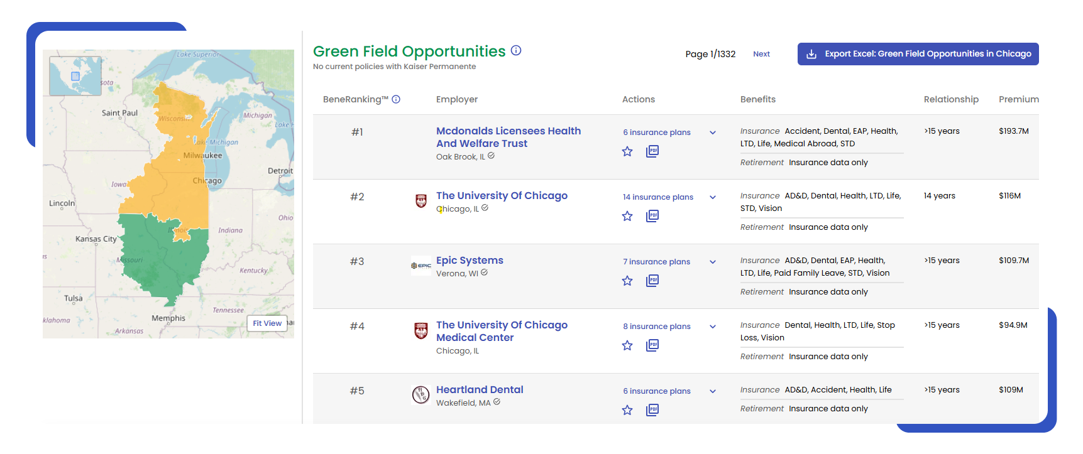Click the $109M premium value
This screenshot has height=454, width=1083.
click(1011, 390)
